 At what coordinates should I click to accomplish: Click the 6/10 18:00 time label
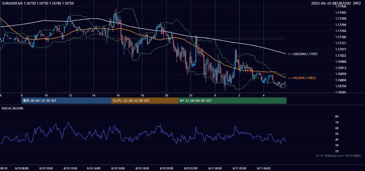coord(142,168)
